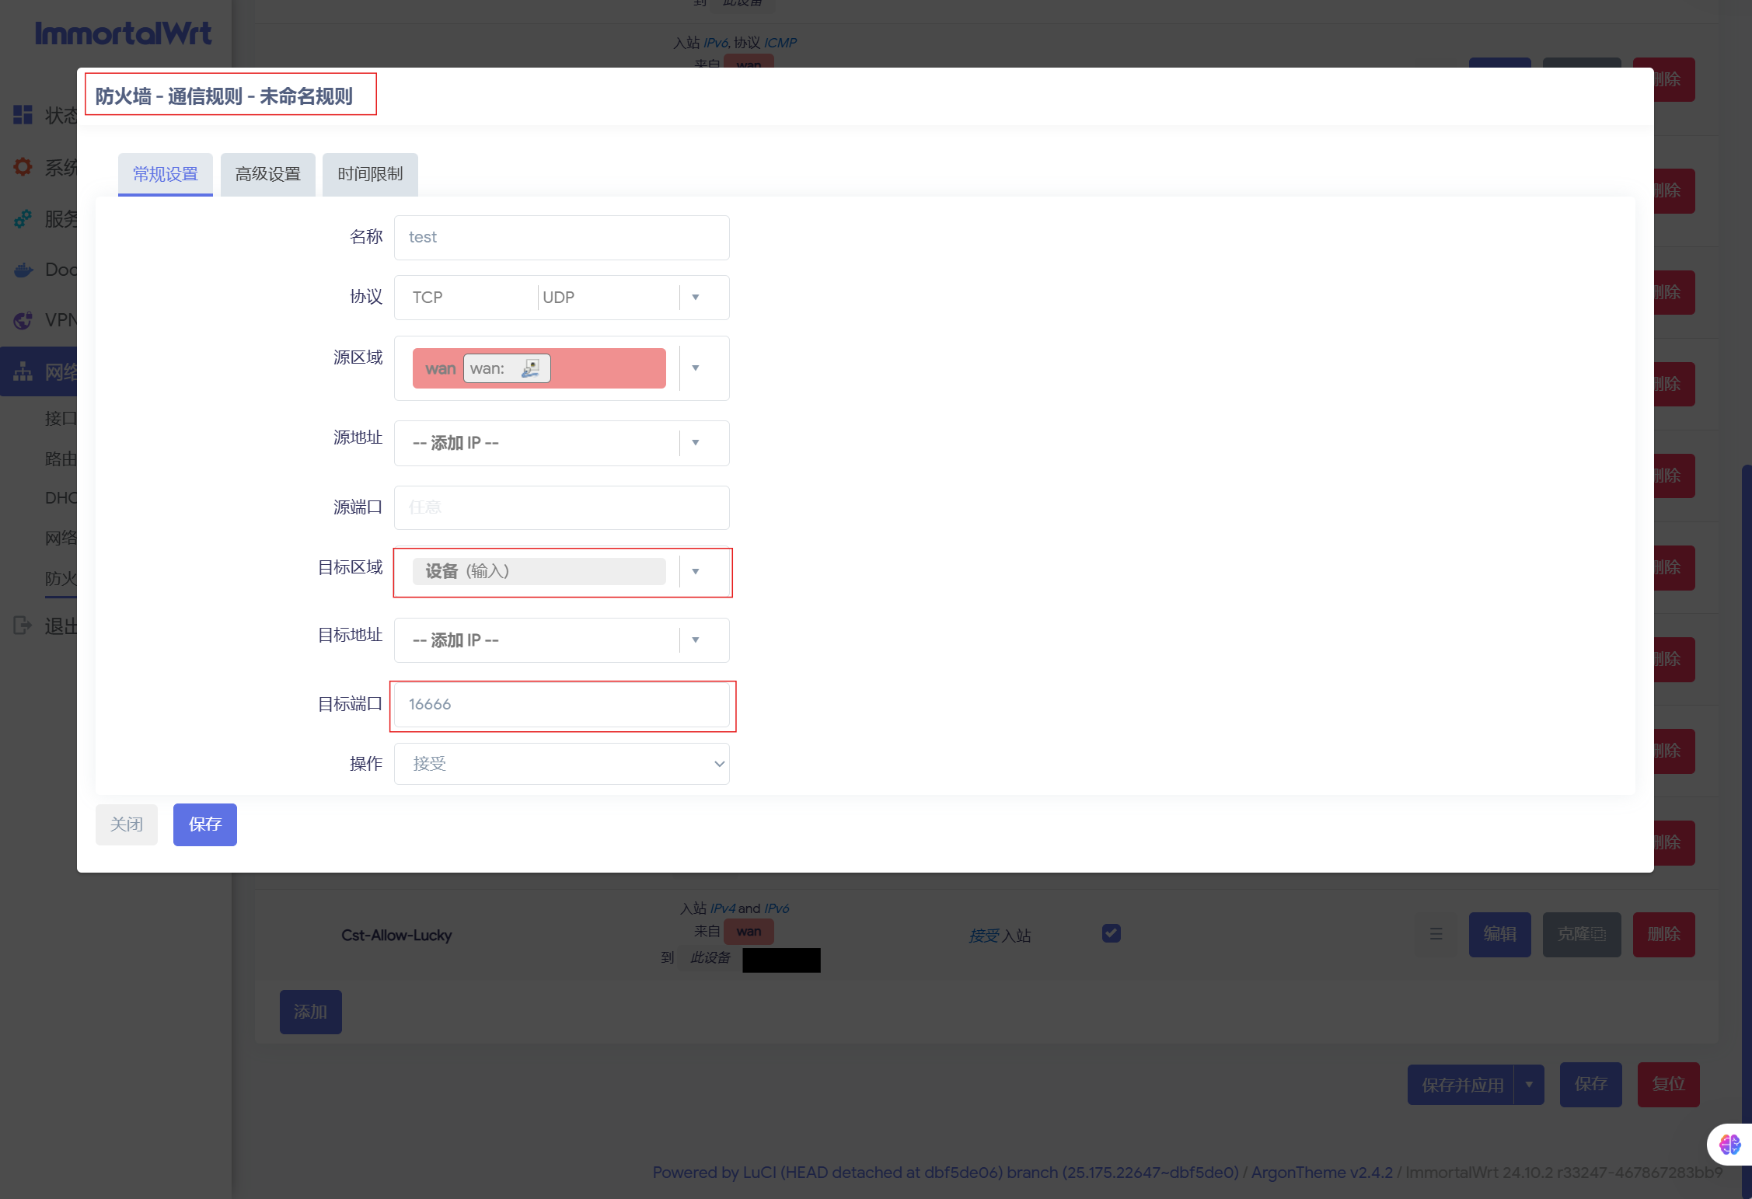Open the destination zone device input dropdown
The height and width of the screenshot is (1199, 1752).
[x=562, y=572]
